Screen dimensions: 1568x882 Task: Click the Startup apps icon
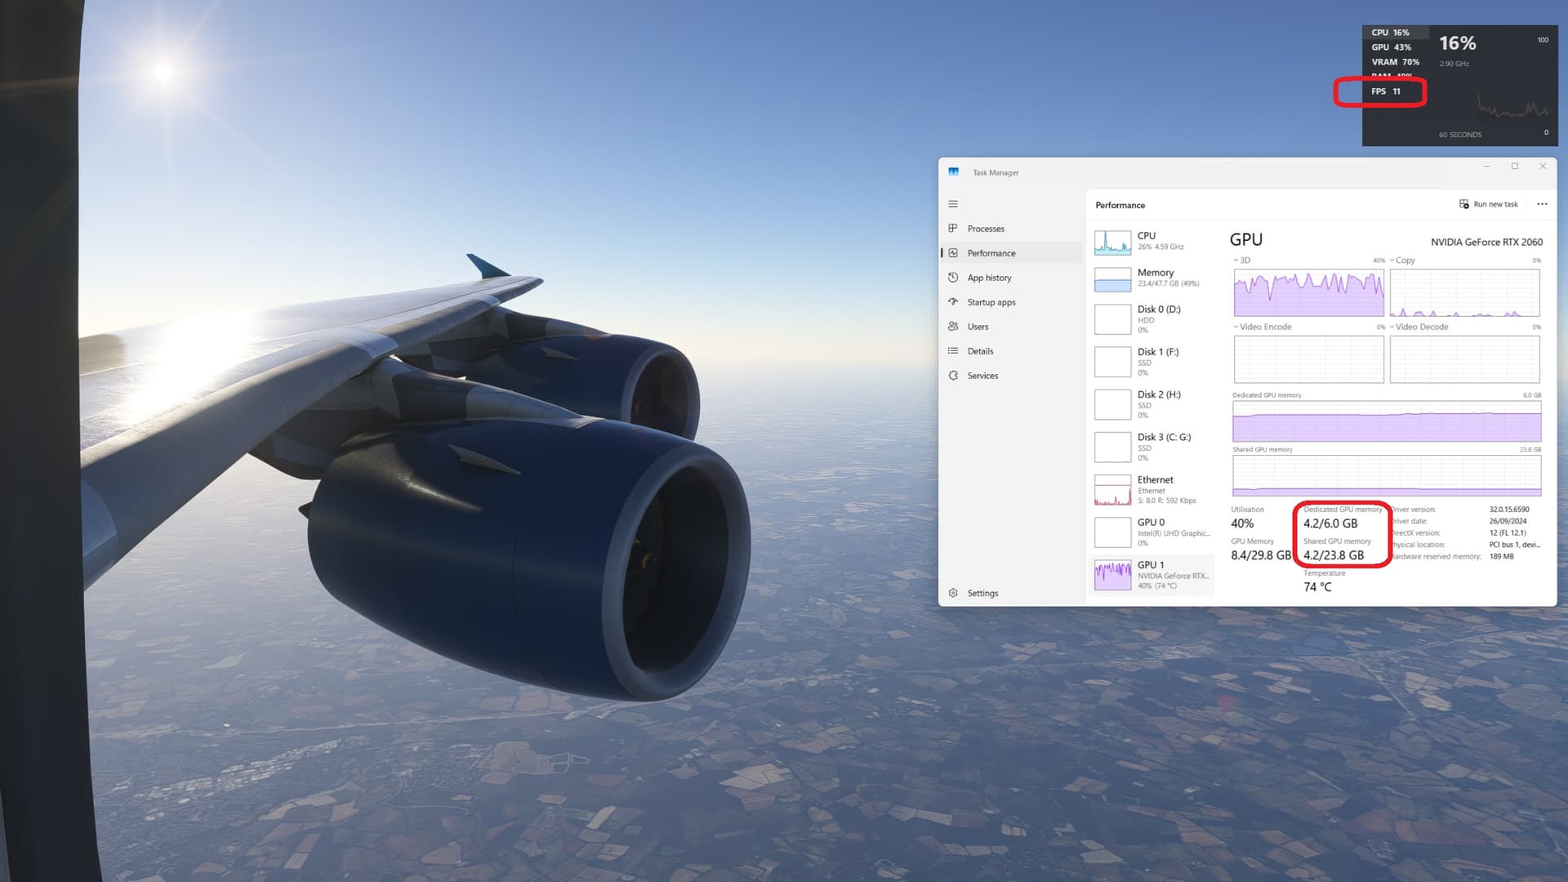tap(955, 302)
